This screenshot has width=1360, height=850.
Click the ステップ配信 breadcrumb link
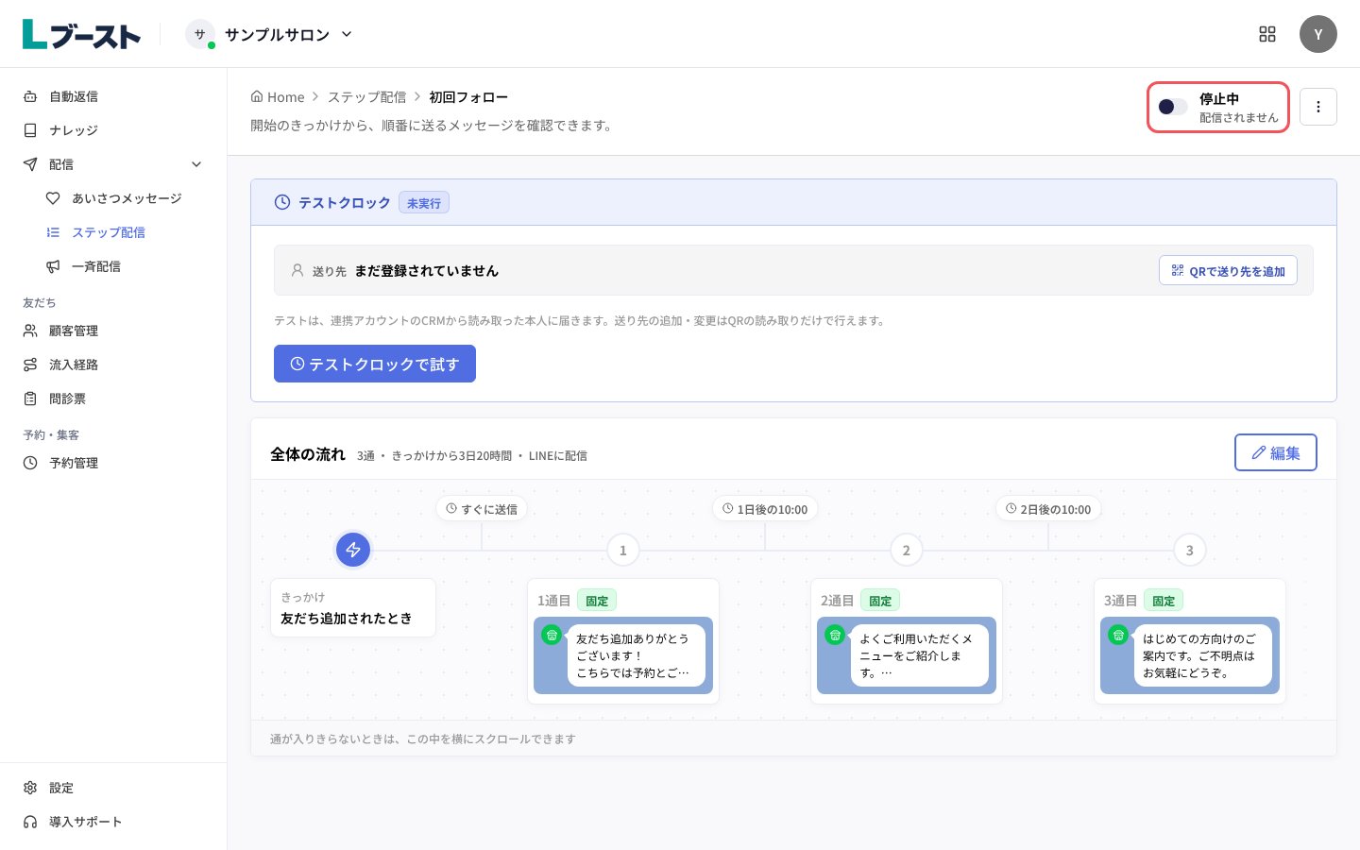click(x=366, y=96)
